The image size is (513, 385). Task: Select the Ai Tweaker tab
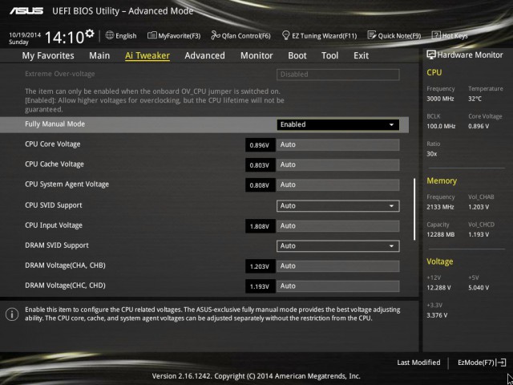[147, 55]
